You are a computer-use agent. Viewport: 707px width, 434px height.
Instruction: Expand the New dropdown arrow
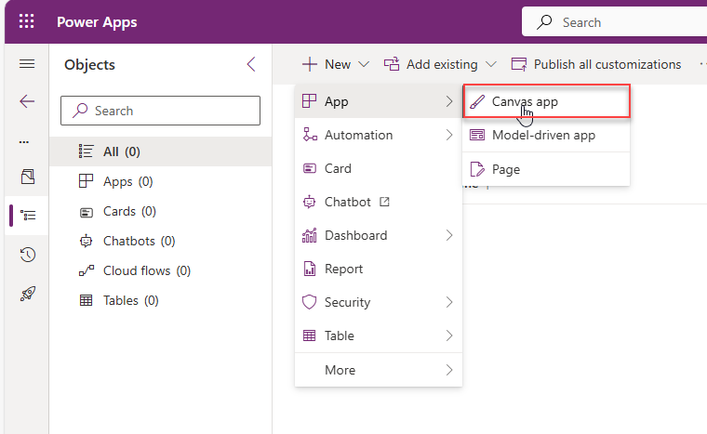[364, 64]
